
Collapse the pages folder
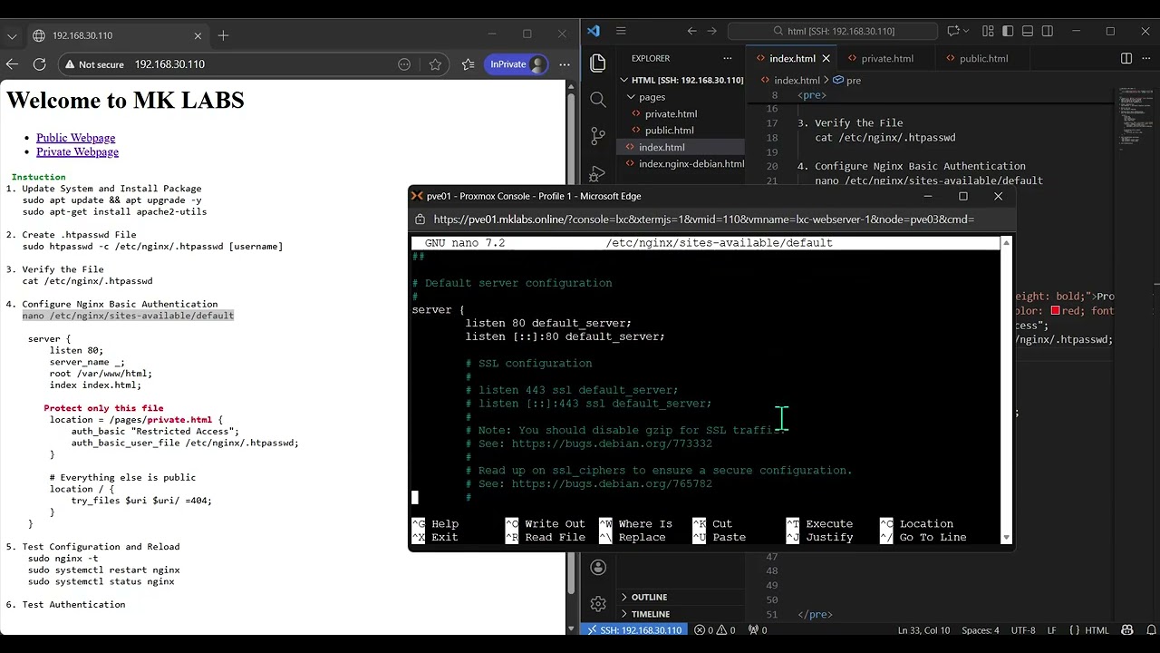coord(652,97)
